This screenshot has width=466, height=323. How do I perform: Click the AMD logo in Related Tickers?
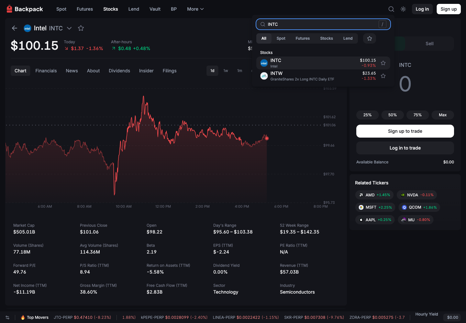pos(361,195)
